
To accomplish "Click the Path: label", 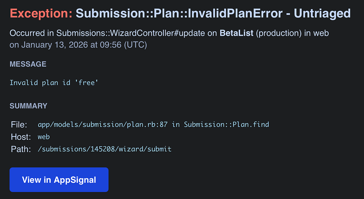I will 20,149.
